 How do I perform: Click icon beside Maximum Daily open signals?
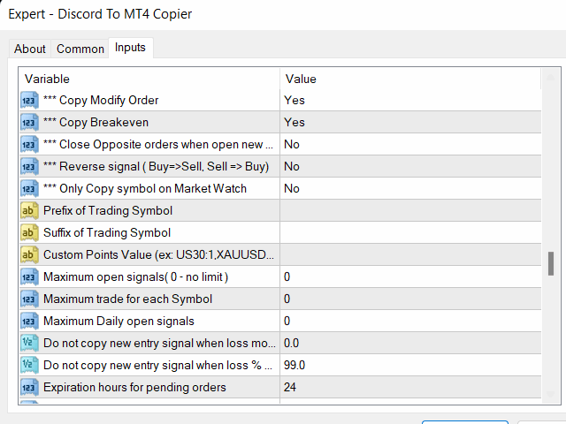pos(29,322)
